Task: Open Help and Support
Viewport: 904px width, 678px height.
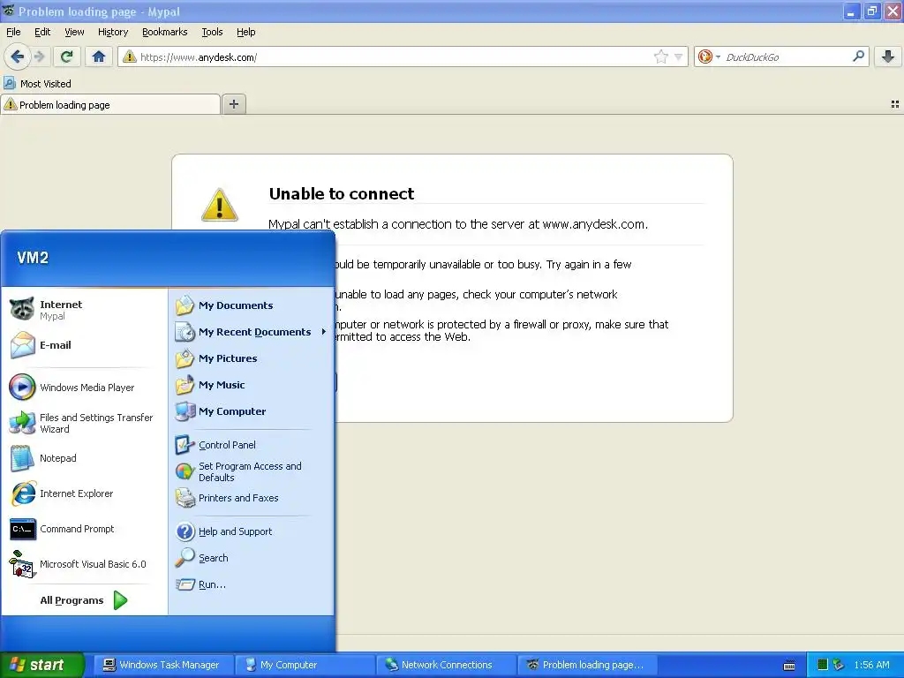Action: point(252,531)
